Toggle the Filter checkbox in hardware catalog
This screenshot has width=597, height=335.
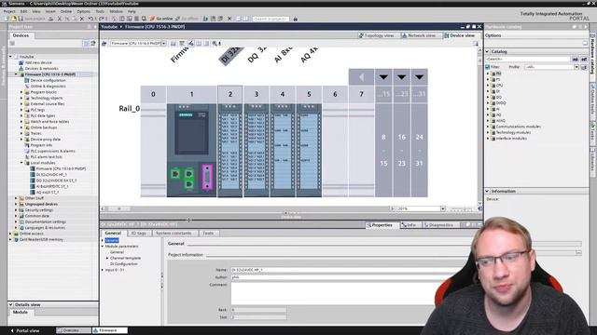487,67
